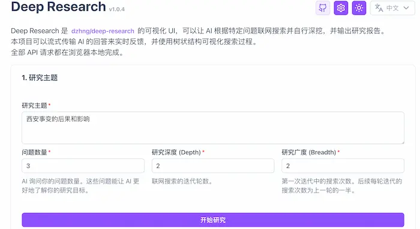This screenshot has width=420, height=229.
Task: Open the GitHub repository icon
Action: [323, 8]
